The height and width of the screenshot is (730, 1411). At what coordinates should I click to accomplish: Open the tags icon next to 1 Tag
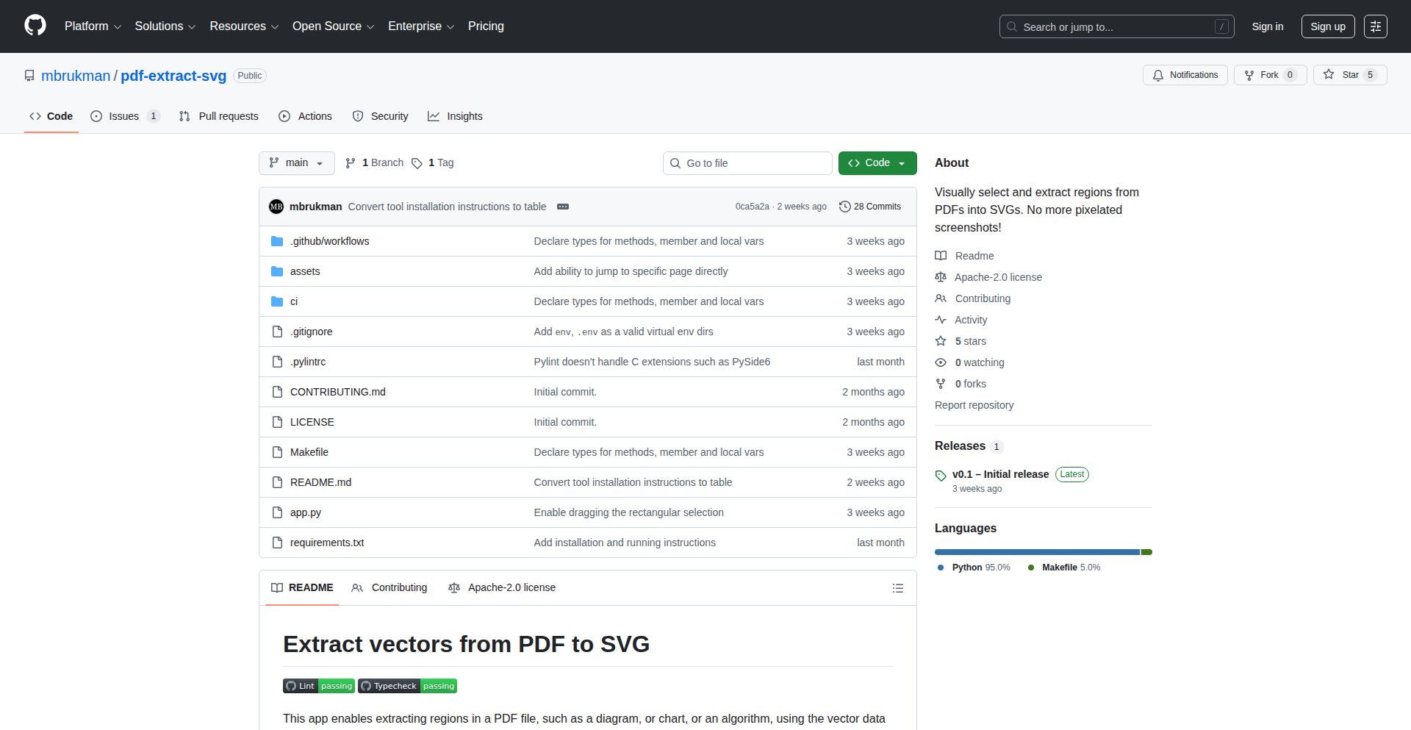pyautogui.click(x=417, y=163)
